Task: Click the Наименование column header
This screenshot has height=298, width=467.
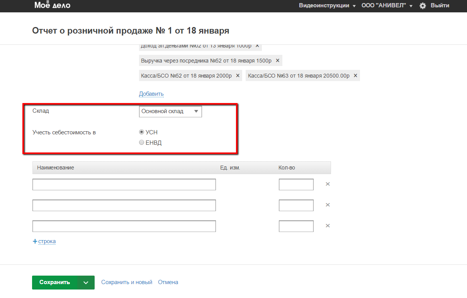Action: coord(56,168)
